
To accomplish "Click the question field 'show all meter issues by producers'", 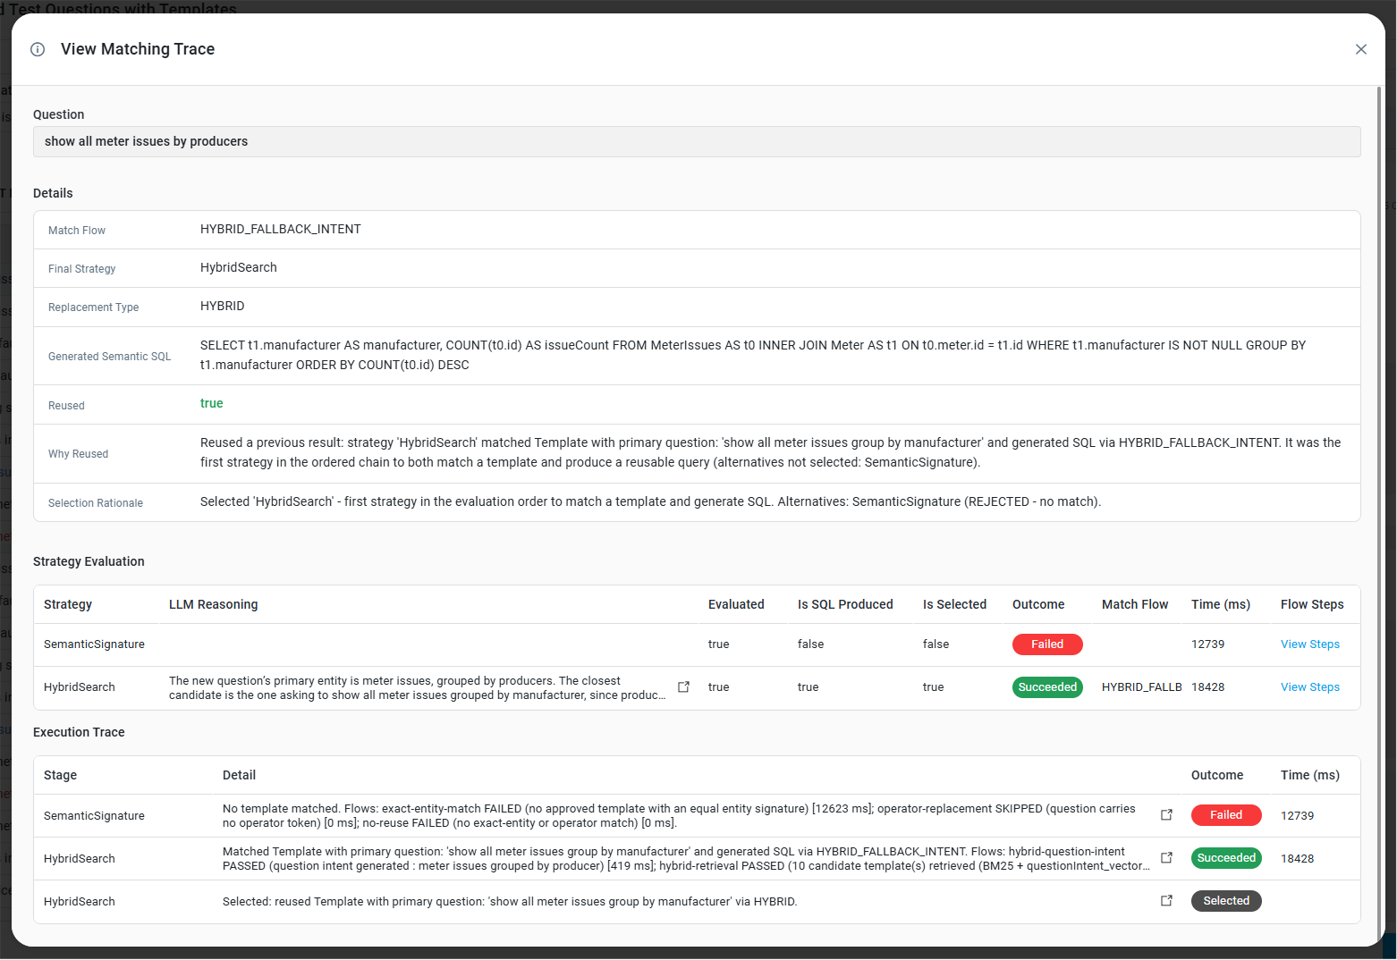I will coord(697,141).
